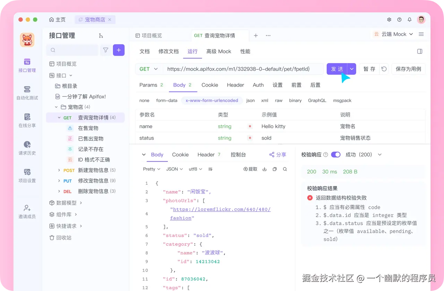The height and width of the screenshot is (291, 444).
Task: Open 接口管理 in the left sidebar
Action: pyautogui.click(x=27, y=66)
